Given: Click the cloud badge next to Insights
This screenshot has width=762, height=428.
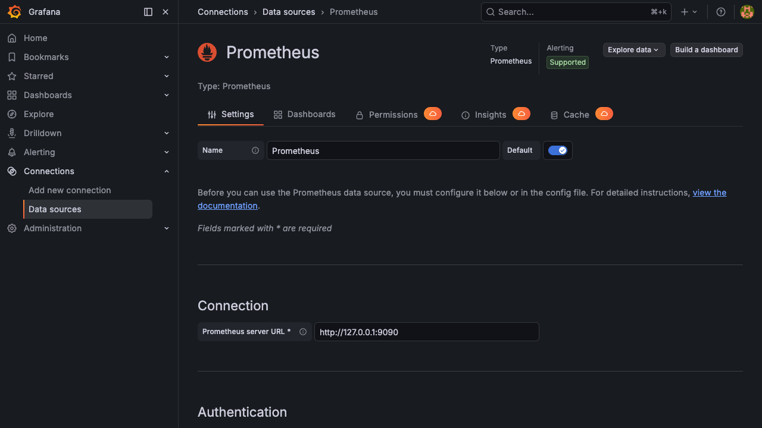Looking at the screenshot, I should coord(521,114).
